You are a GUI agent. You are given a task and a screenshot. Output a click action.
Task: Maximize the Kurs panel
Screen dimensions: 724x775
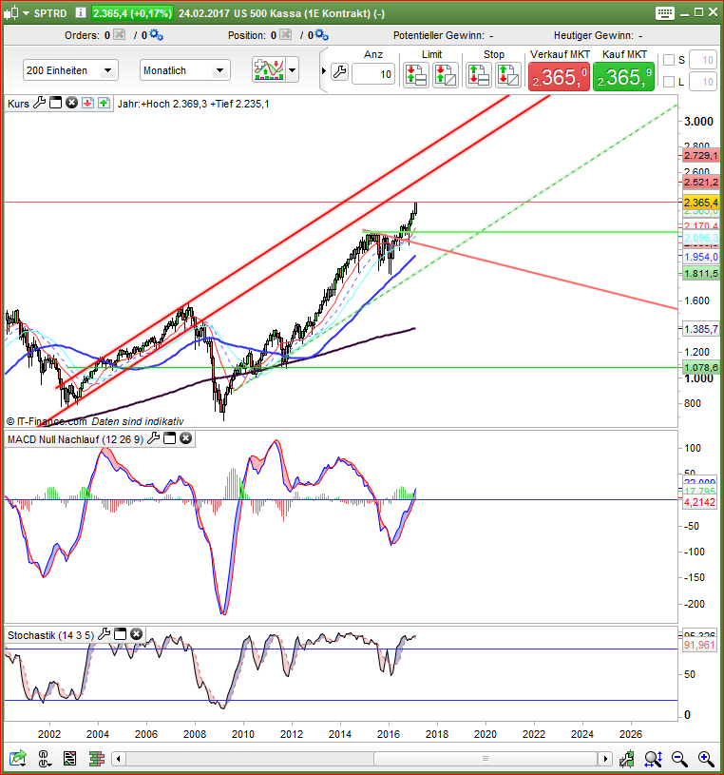click(56, 103)
